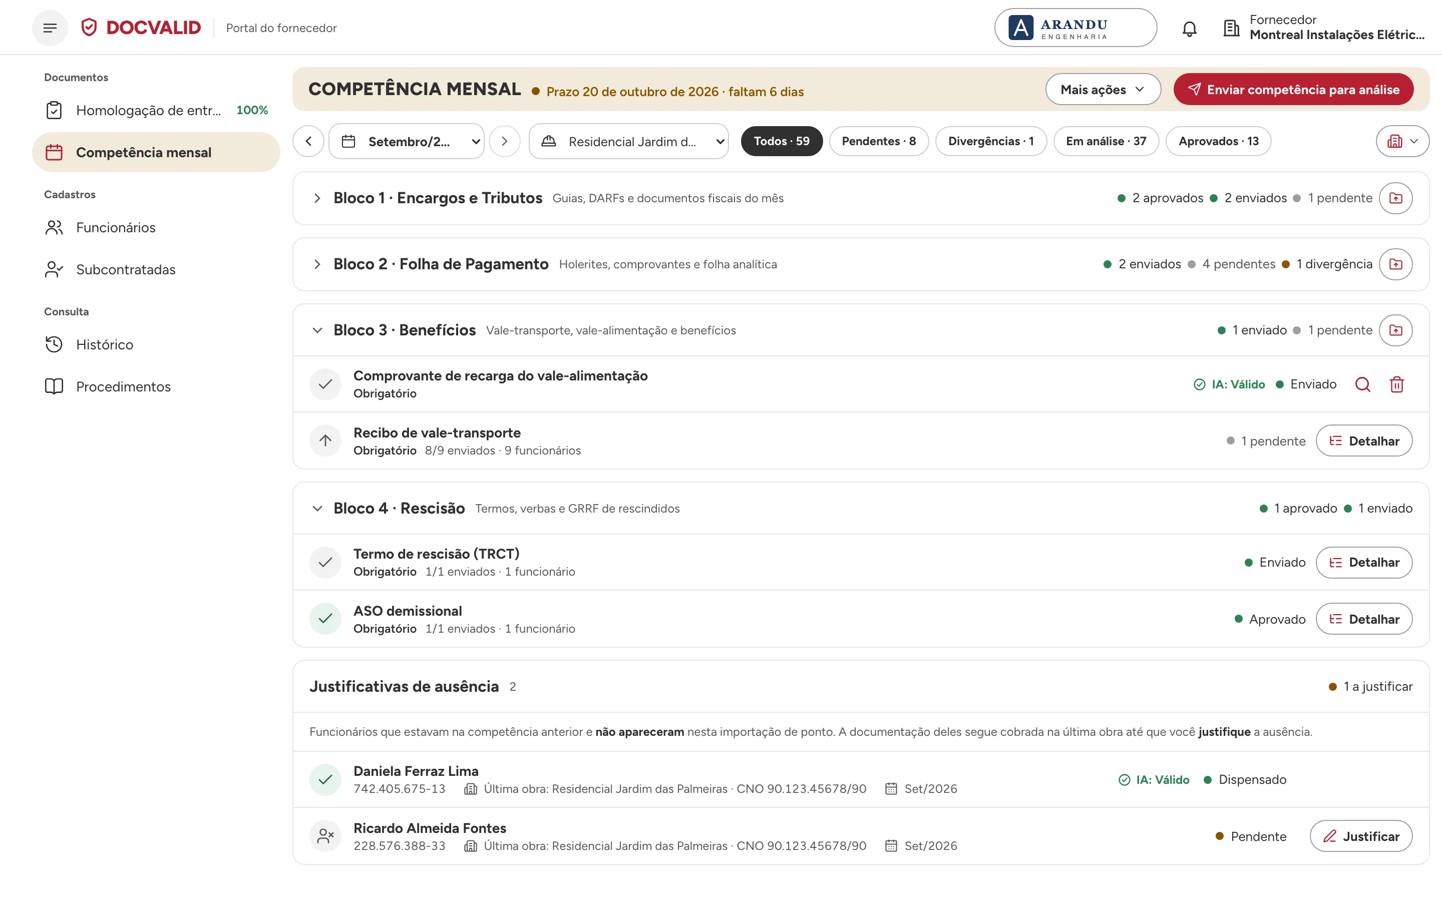The height and width of the screenshot is (901, 1442).
Task: Open upload folder for Bloco 3 Benefícios
Action: pos(1396,331)
